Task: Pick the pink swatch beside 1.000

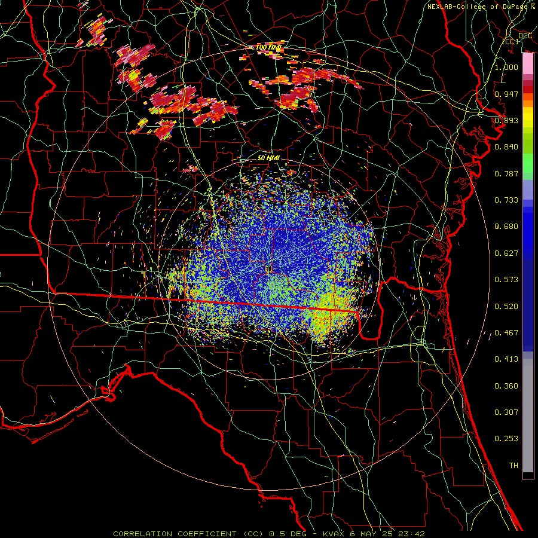Action: (528, 65)
